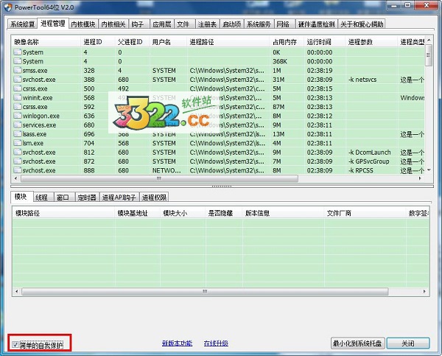442x356 pixels.
Task: Click the wininit.exe process file icon
Action: 18,97
